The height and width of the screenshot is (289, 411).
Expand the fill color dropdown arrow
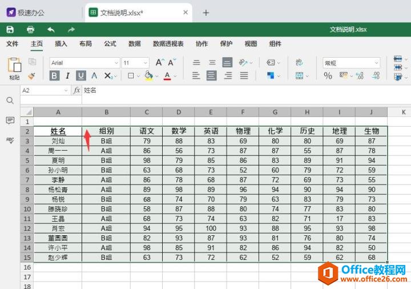[157, 77]
